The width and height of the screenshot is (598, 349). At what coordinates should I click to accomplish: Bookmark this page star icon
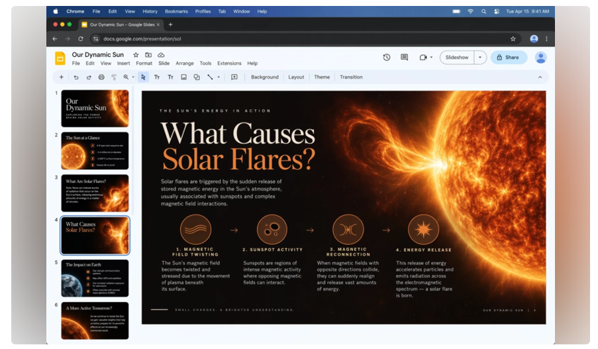(513, 39)
